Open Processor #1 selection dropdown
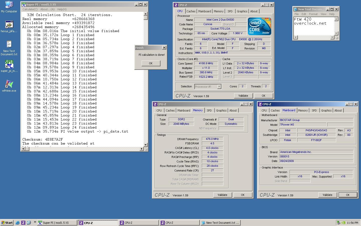The image size is (361, 226). tap(219, 87)
